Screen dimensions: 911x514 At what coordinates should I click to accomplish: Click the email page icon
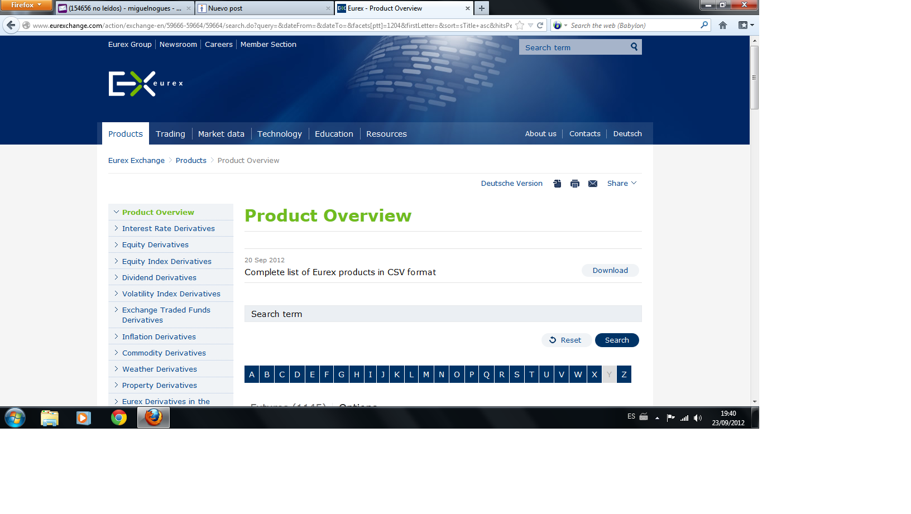point(593,184)
